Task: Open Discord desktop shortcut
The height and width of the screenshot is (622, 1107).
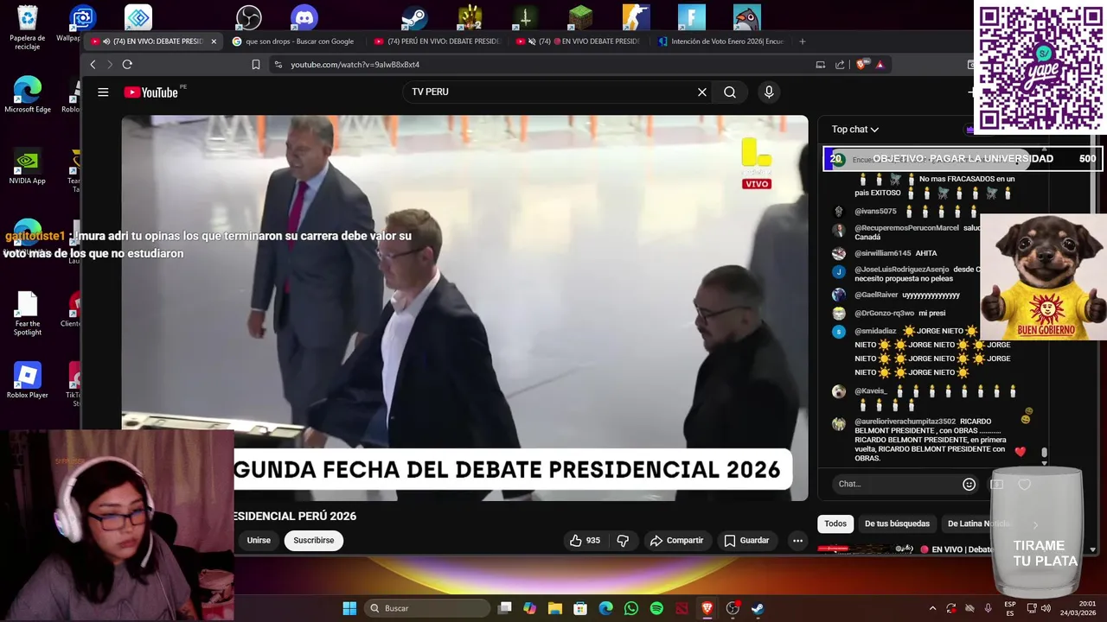Action: tap(304, 18)
